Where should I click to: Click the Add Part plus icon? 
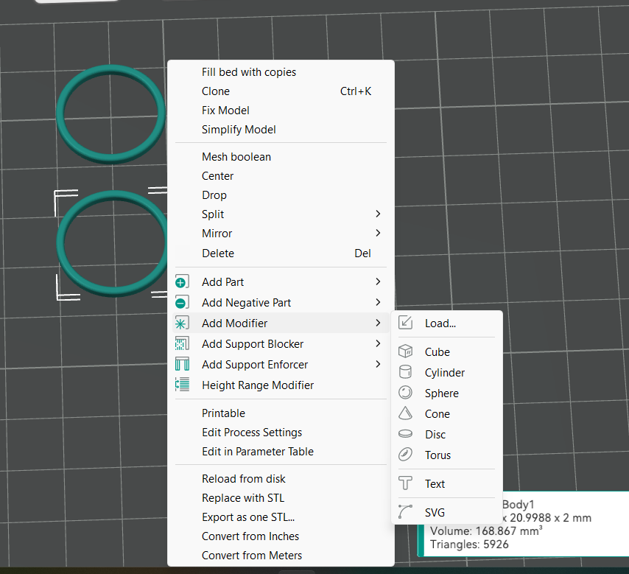click(182, 282)
